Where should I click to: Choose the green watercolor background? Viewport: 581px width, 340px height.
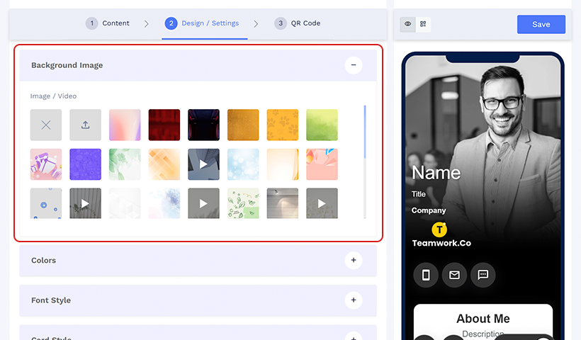coord(322,125)
